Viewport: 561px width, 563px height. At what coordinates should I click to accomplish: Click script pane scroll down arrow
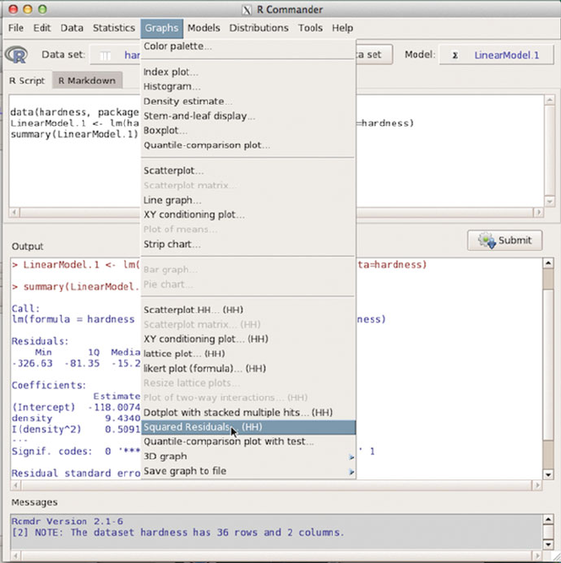coord(549,202)
